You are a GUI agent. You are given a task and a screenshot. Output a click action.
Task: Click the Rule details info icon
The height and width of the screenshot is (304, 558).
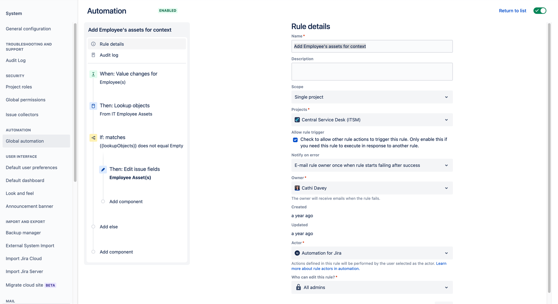click(x=93, y=44)
